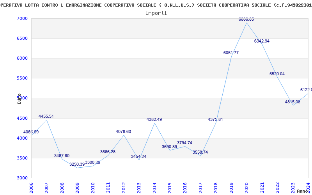The height and width of the screenshot is (195, 312).
Task: Click the 2022 x-axis year label
Action: [278, 188]
